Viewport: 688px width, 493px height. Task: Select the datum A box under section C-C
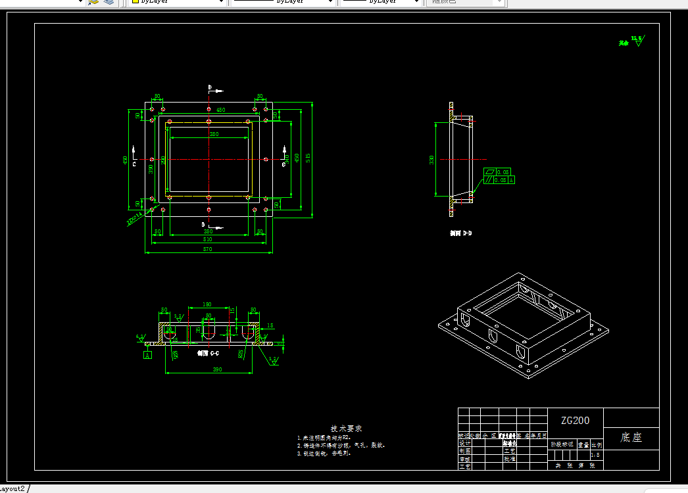[x=147, y=355]
